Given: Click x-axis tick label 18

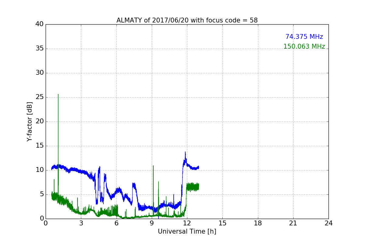Looking at the screenshot, I should (x=258, y=223).
